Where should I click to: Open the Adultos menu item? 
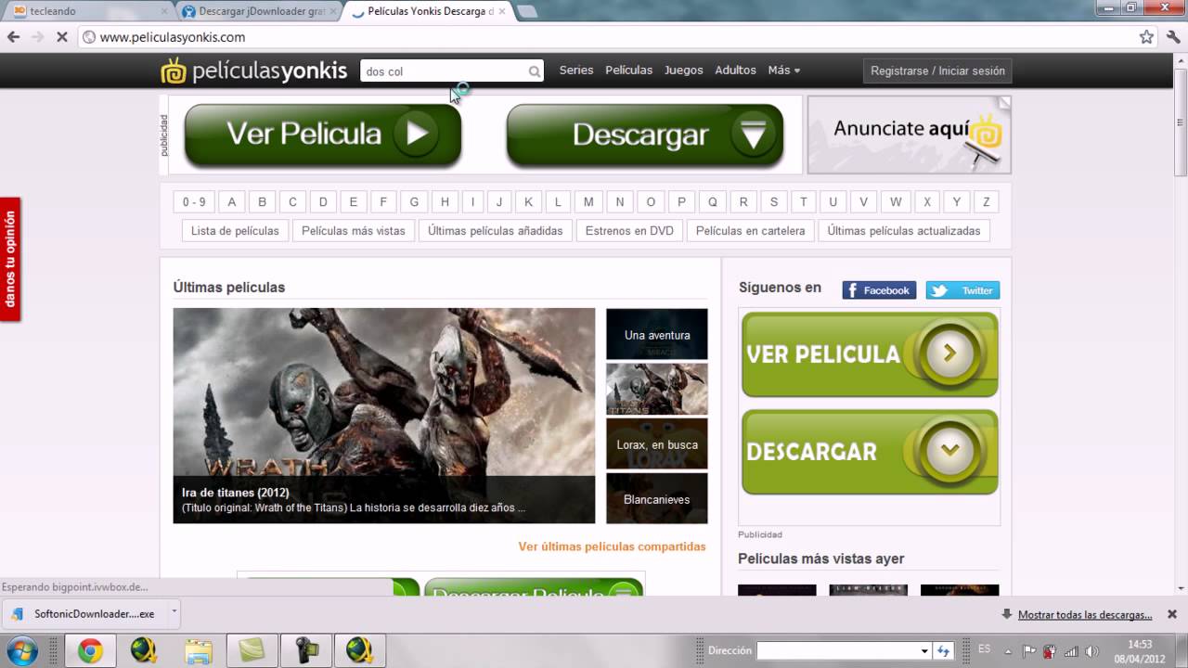pyautogui.click(x=735, y=71)
